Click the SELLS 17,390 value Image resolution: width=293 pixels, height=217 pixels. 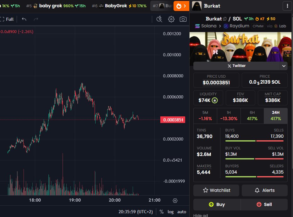(x=277, y=136)
